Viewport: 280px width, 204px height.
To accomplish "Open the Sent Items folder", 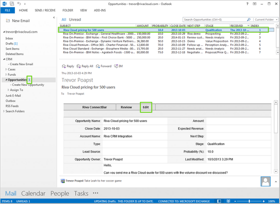I will [x=12, y=48].
